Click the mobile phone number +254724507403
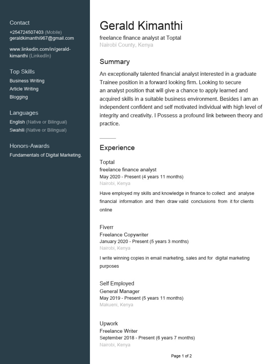Image resolution: width=273 pixels, height=364 pixels. pos(26,32)
